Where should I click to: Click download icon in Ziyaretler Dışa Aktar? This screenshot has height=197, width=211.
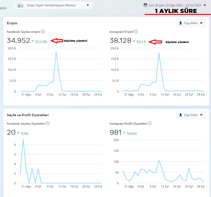pyautogui.click(x=181, y=115)
